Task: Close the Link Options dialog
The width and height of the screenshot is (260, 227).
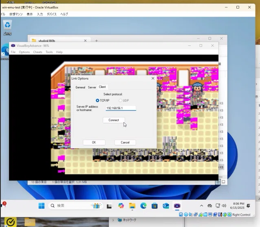Action: [x=153, y=78]
